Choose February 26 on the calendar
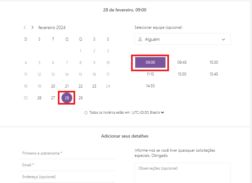Screen dimensions: 252x183 (40, 98)
